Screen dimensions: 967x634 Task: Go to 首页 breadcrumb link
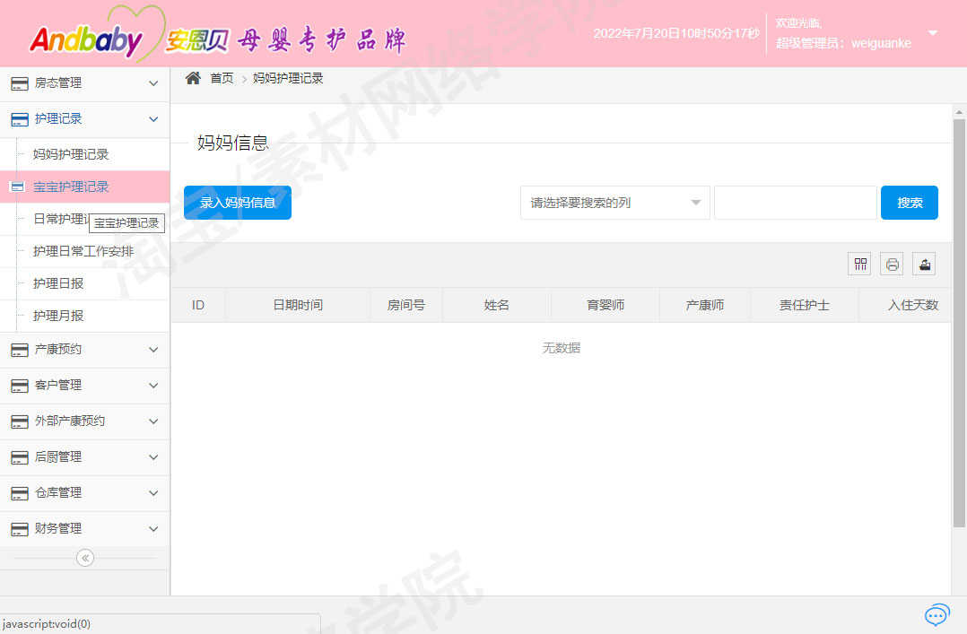click(x=222, y=78)
